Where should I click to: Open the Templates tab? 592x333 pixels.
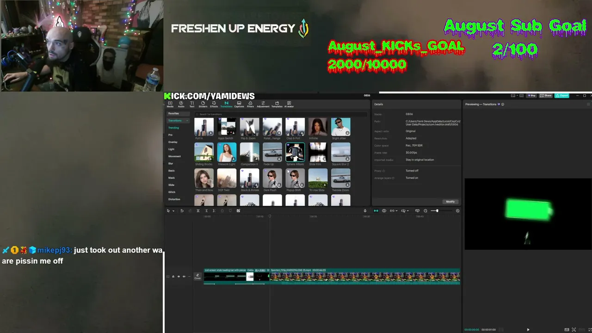(x=277, y=105)
